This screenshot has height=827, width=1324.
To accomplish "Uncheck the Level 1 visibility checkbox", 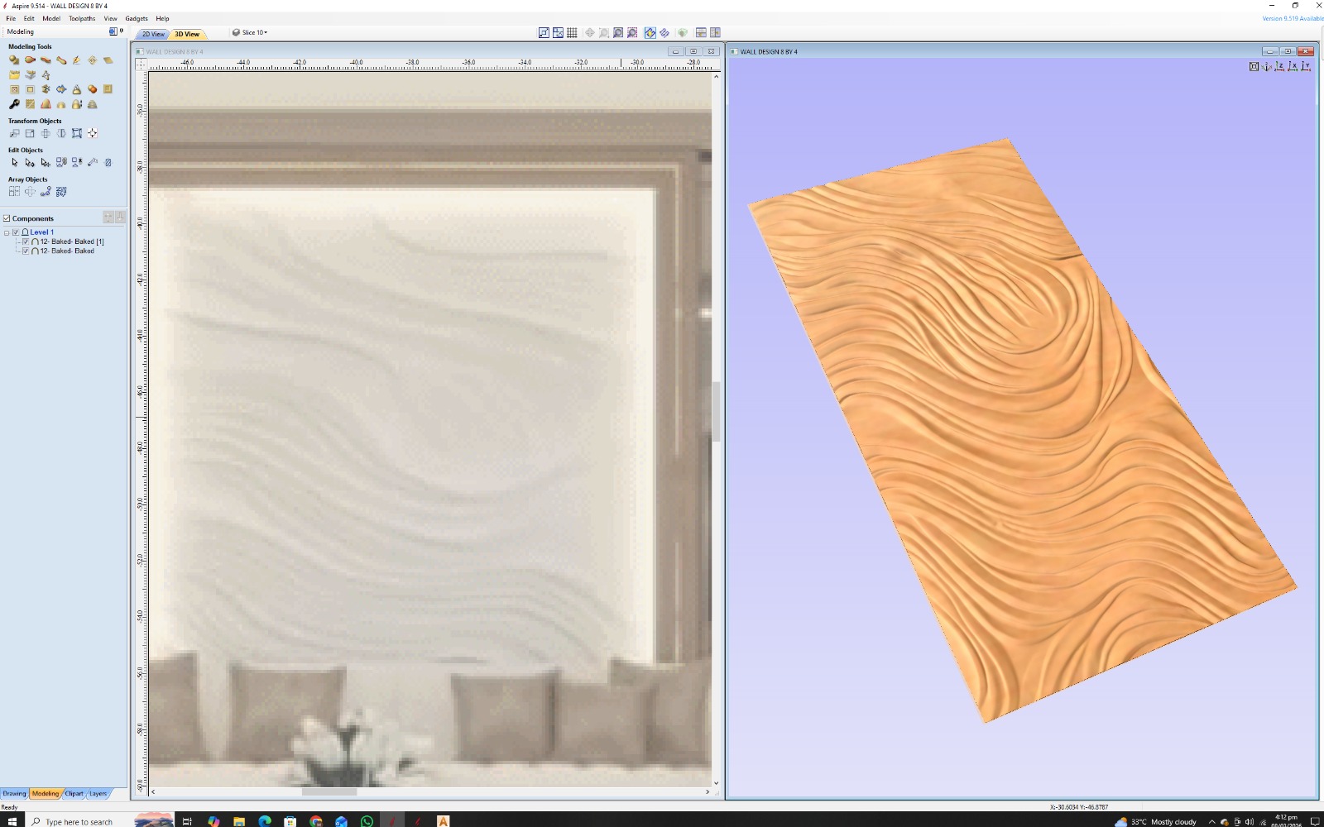I will click(x=16, y=232).
